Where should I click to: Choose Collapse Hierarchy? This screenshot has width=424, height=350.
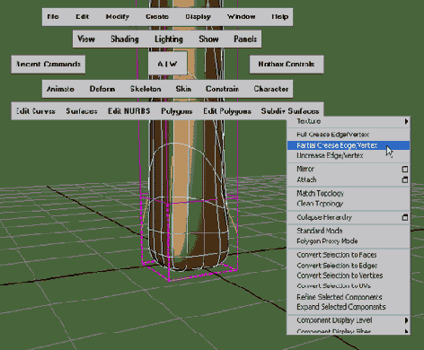pos(324,217)
